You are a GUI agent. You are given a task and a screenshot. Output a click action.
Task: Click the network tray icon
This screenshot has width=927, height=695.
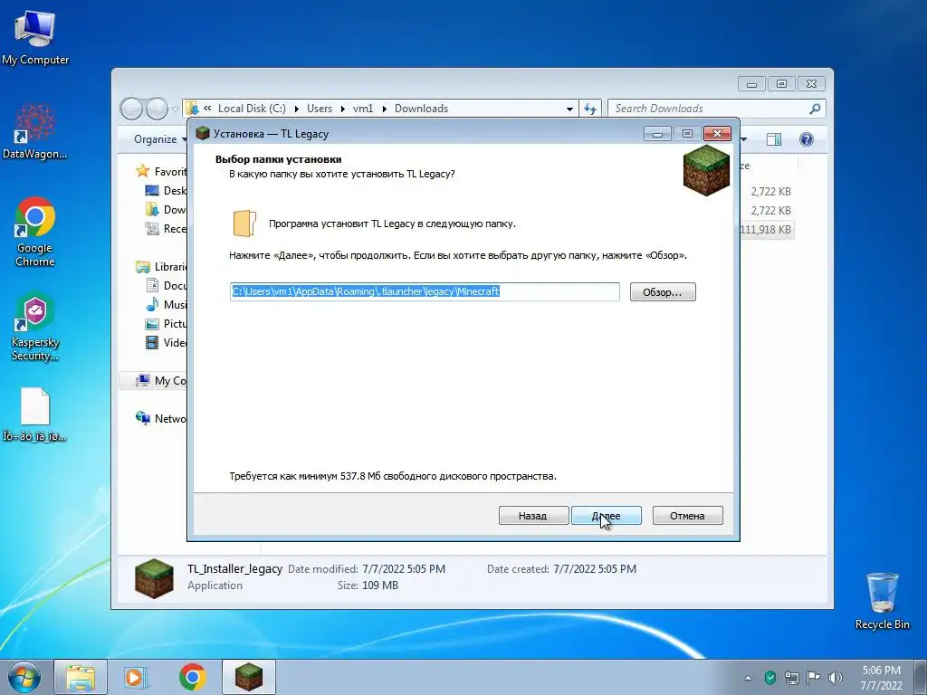point(791,677)
